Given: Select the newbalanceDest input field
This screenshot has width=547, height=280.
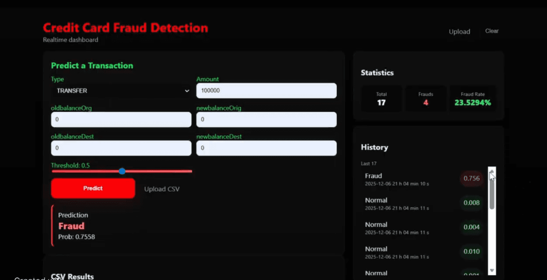Looking at the screenshot, I should (x=266, y=148).
